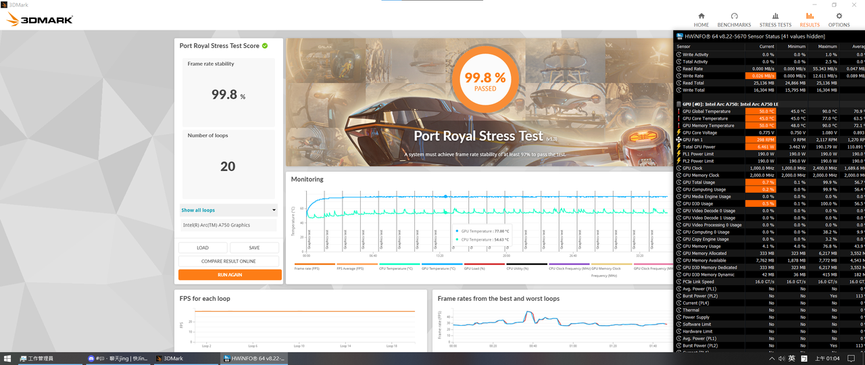Switch to Discord chat taskbar button
Screen dimensions: 865x365
pos(118,358)
